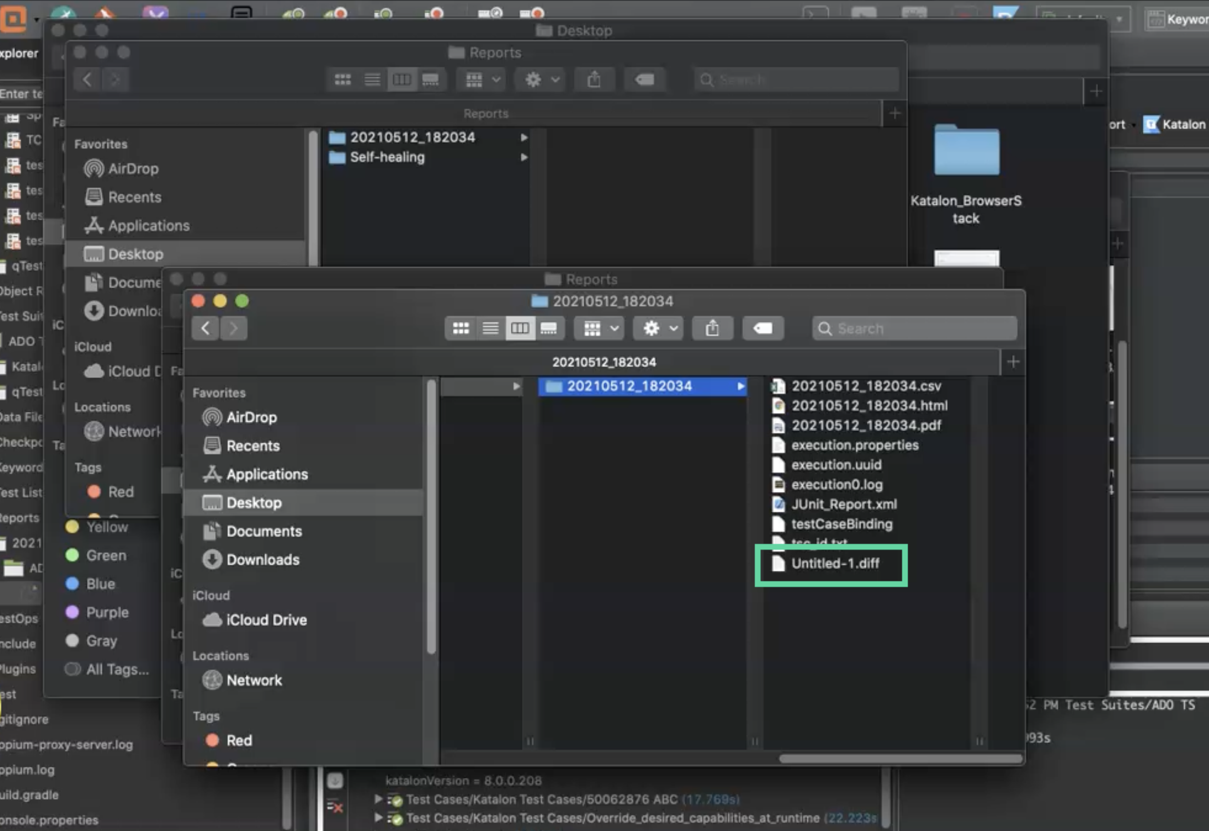
Task: Click the JUnit_Report.xml file
Action: tap(843, 504)
